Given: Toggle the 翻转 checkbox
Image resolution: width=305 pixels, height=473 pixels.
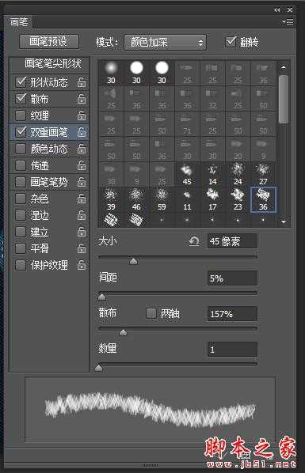Looking at the screenshot, I should point(231,42).
